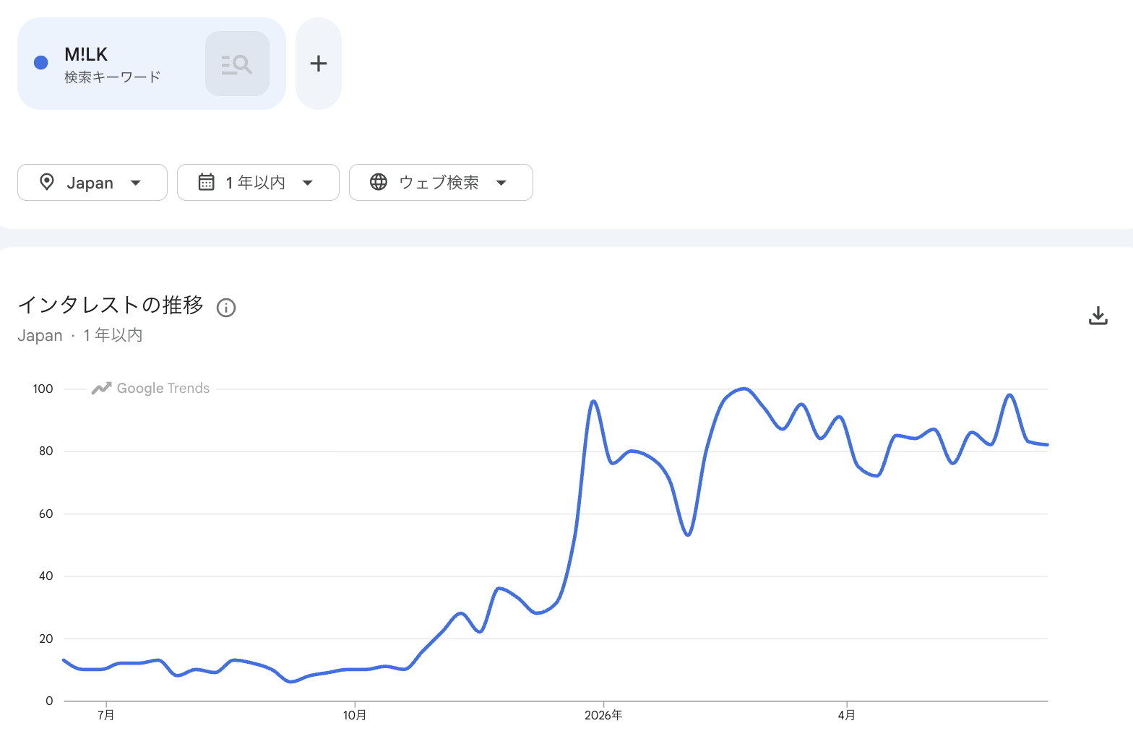Click the 40 y-axis label

[x=46, y=576]
